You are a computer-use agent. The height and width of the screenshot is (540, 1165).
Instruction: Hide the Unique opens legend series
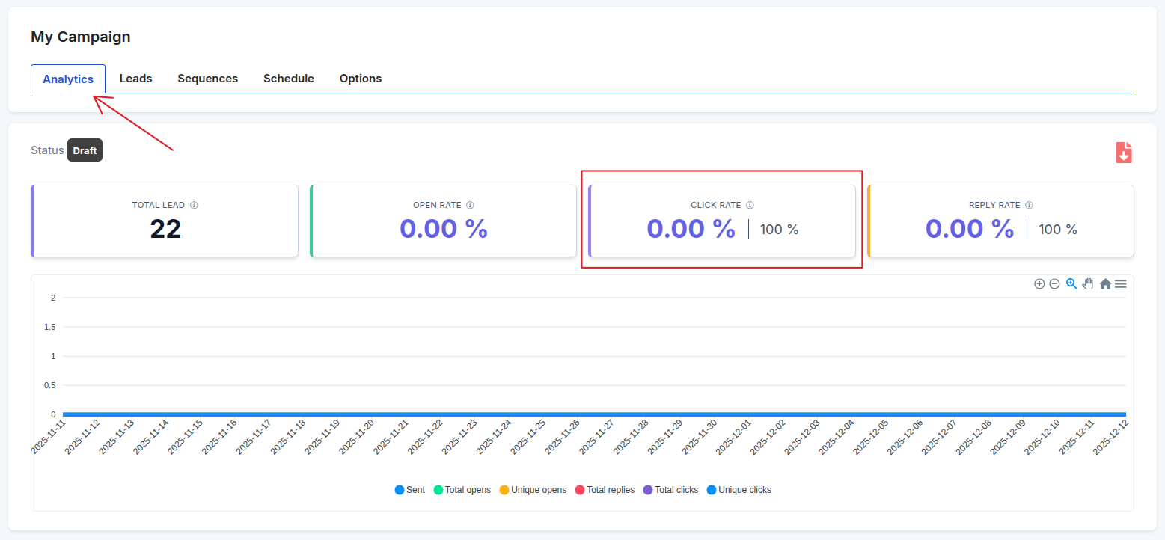point(533,490)
